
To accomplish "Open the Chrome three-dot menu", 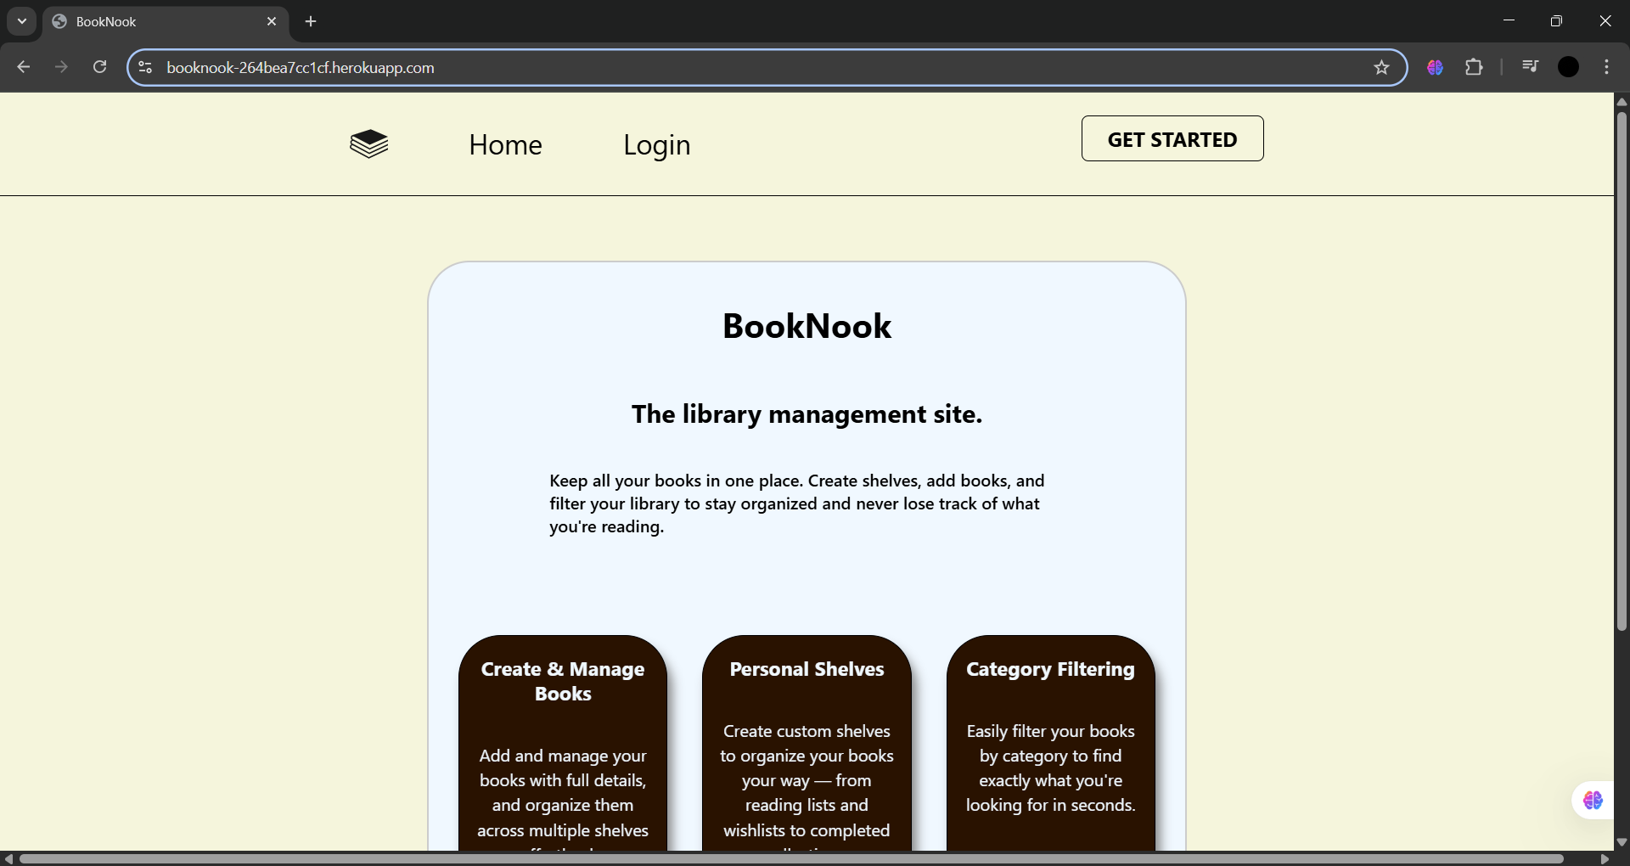I will coord(1606,67).
